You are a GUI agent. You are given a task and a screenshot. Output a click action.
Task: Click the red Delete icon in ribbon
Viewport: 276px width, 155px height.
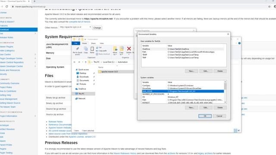(x=129, y=49)
